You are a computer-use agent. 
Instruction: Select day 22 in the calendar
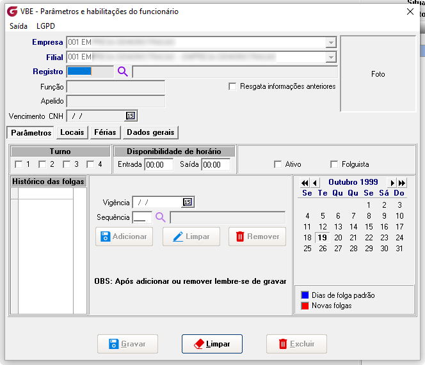coord(369,237)
